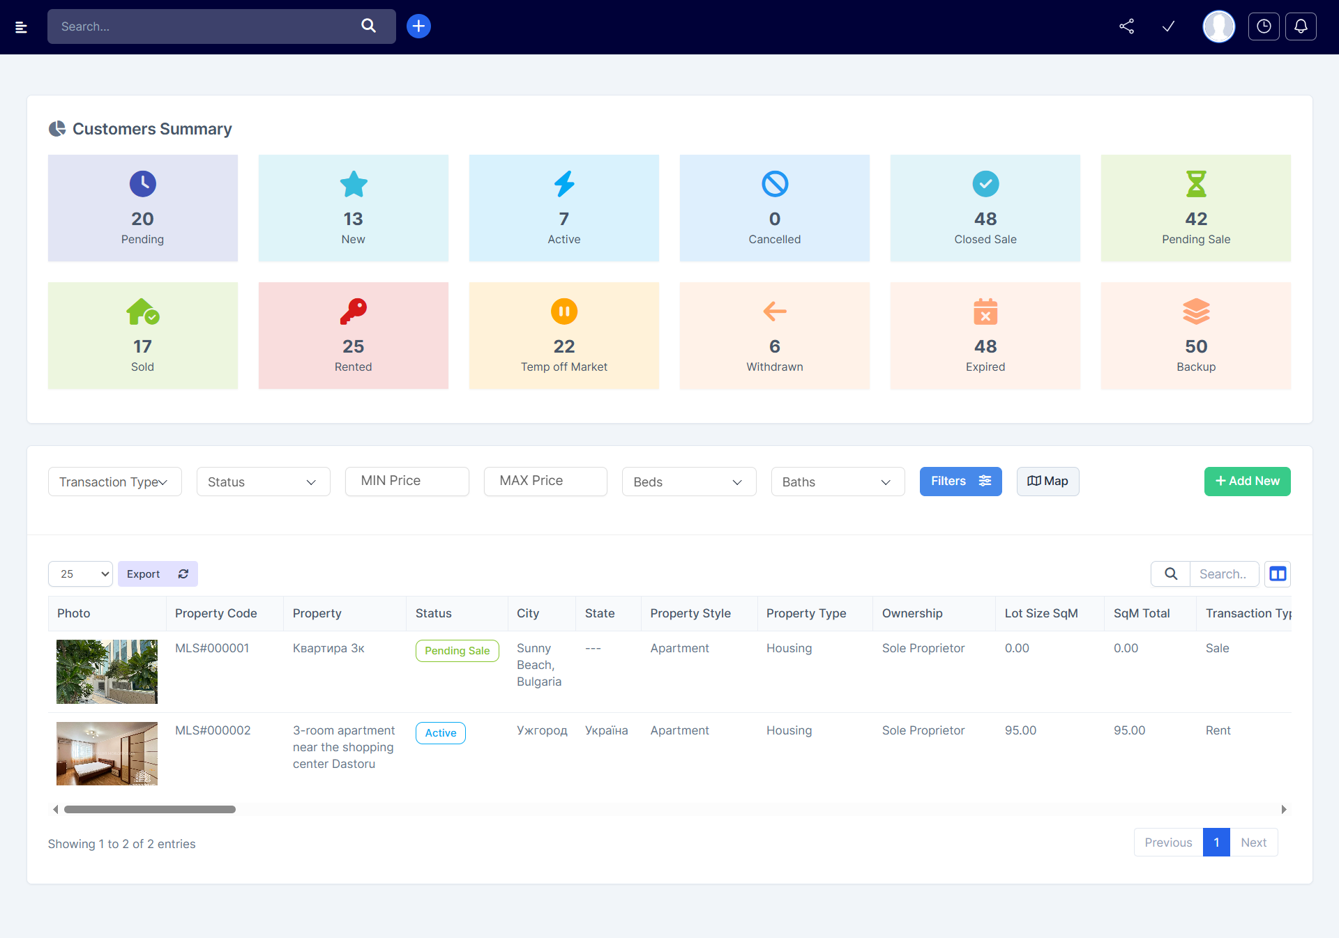The image size is (1339, 938).
Task: Click the user avatar icon
Action: 1218,26
